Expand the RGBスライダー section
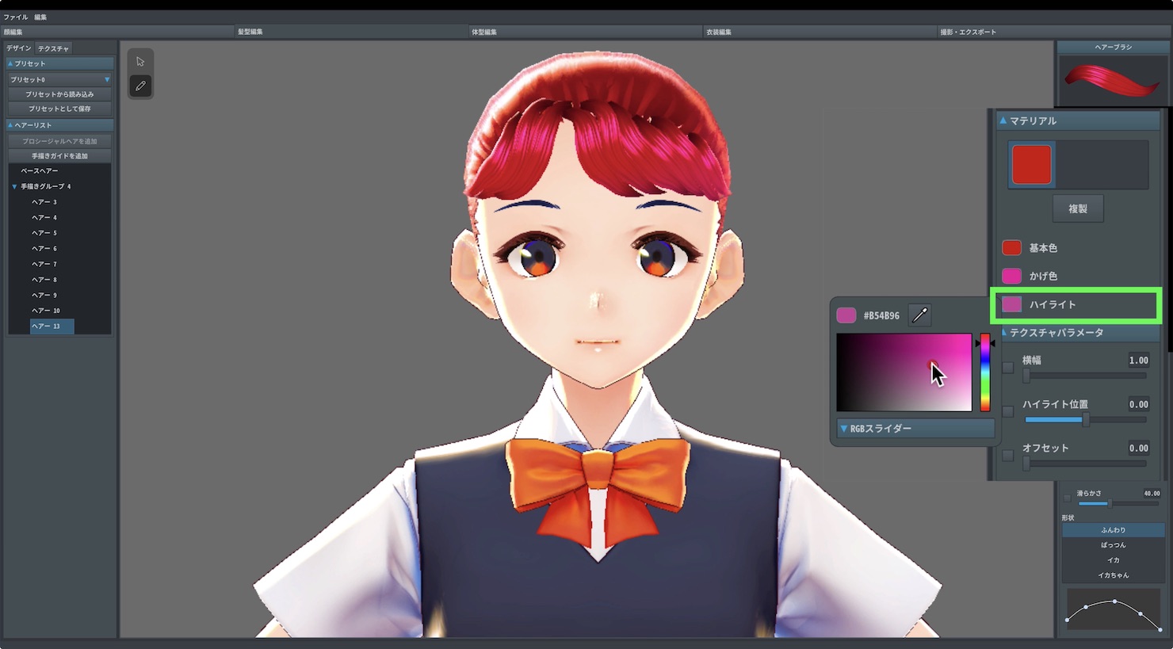This screenshot has width=1173, height=649. click(x=915, y=429)
